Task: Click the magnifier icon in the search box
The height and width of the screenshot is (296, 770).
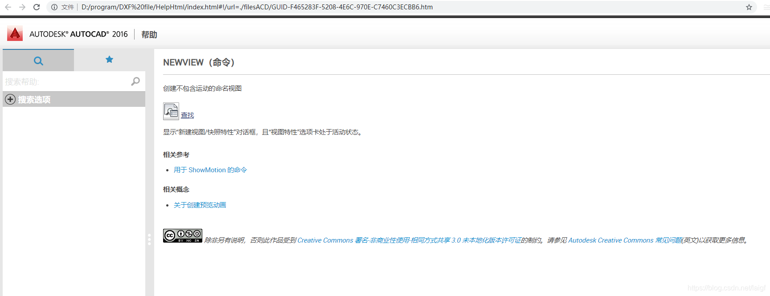Action: pos(135,81)
